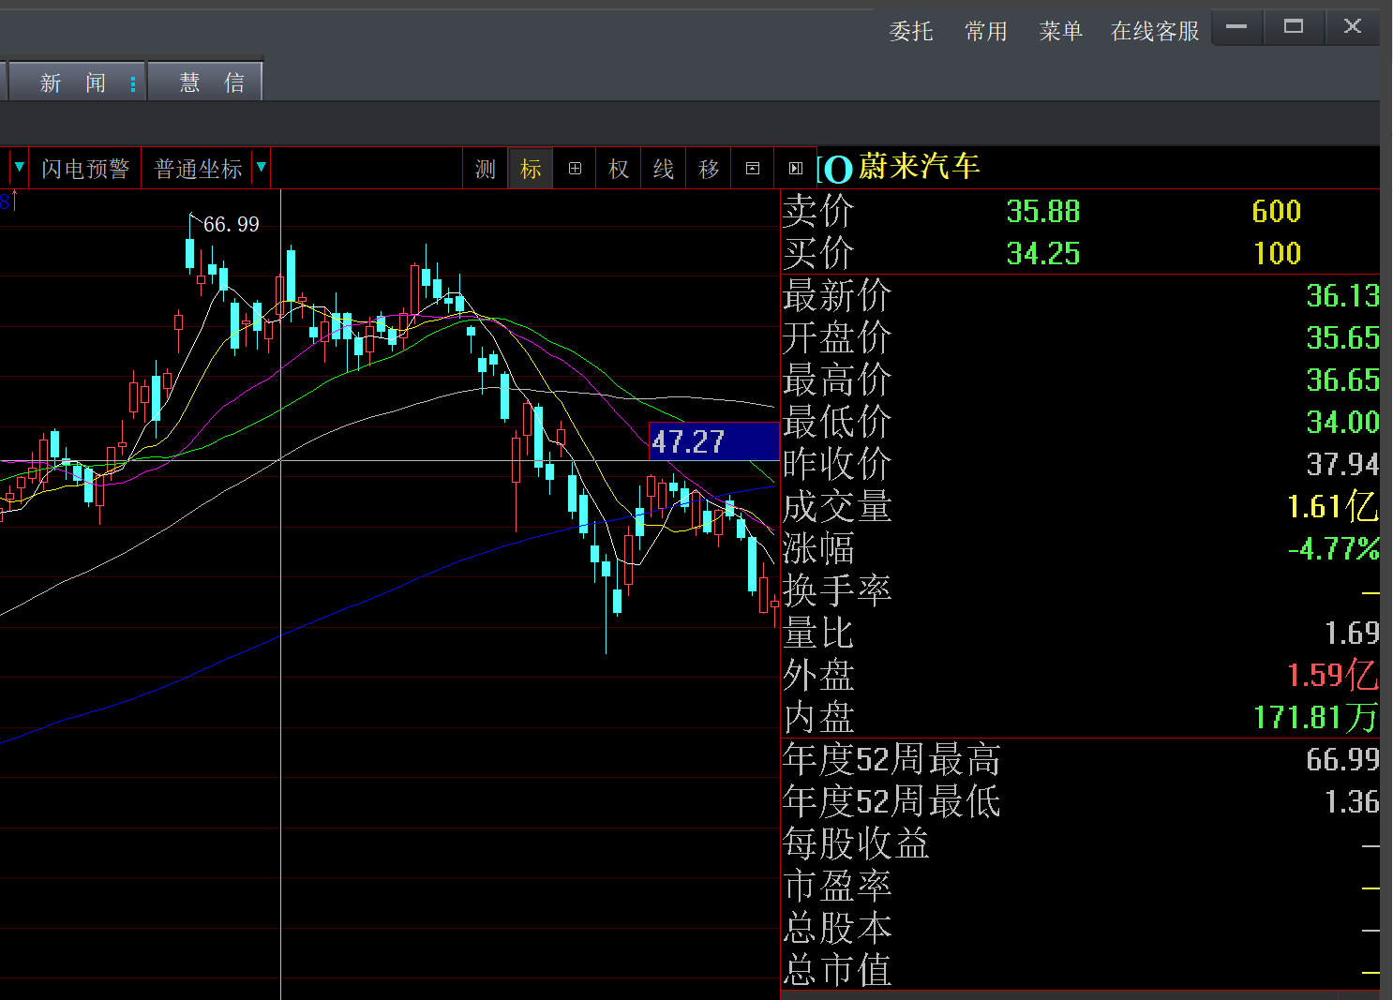
Task: Click the 卖价 label
Action: [818, 211]
